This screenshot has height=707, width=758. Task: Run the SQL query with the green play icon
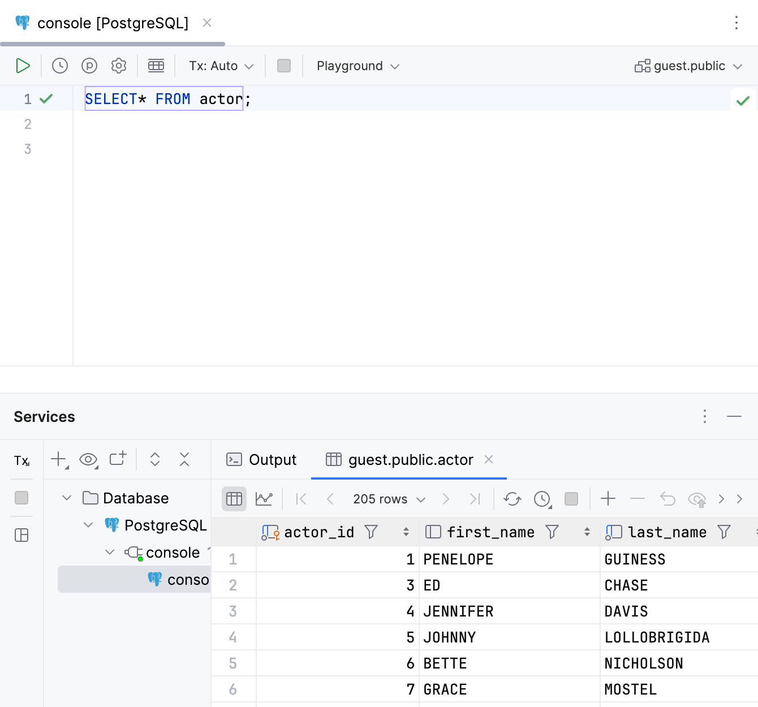[23, 66]
